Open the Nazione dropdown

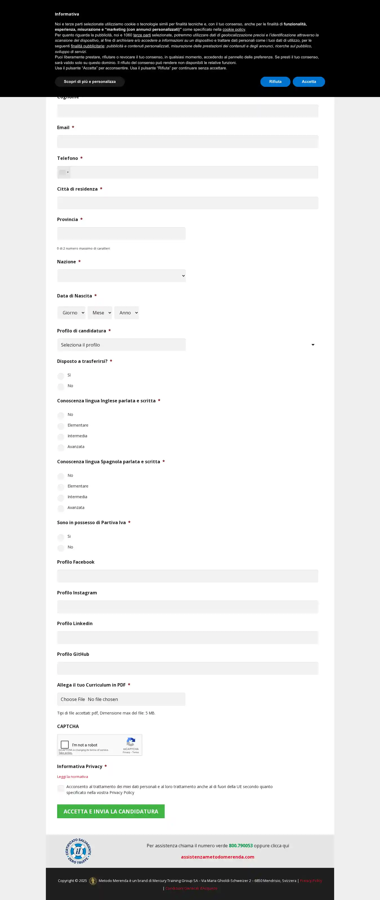pyautogui.click(x=121, y=276)
